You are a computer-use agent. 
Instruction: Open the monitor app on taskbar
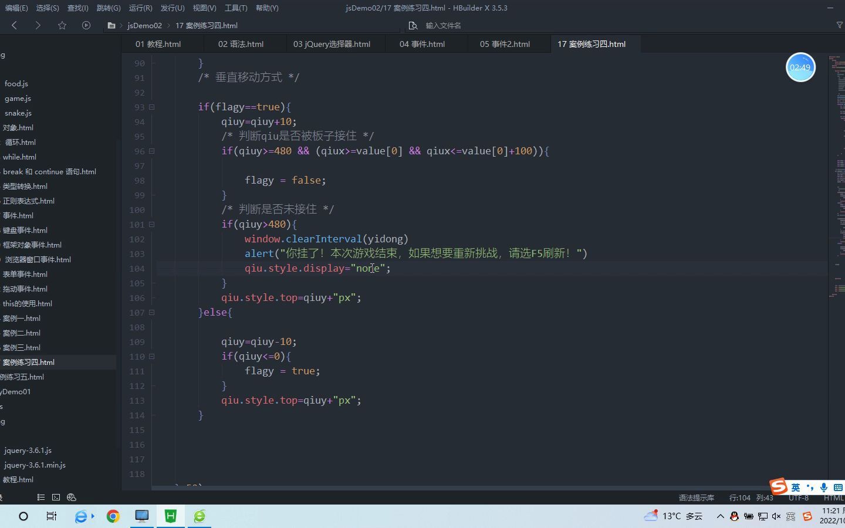(141, 516)
